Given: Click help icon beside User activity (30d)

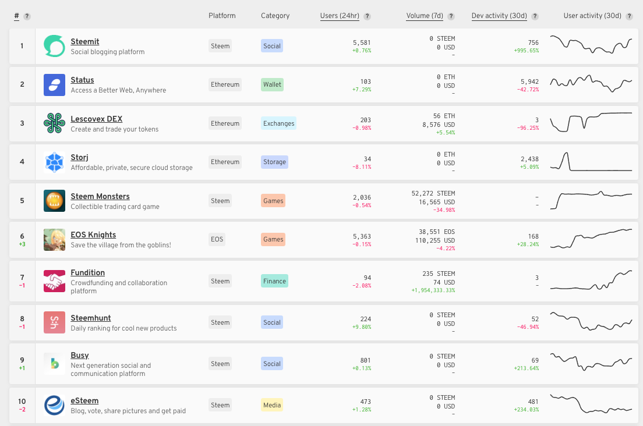Looking at the screenshot, I should tap(629, 16).
